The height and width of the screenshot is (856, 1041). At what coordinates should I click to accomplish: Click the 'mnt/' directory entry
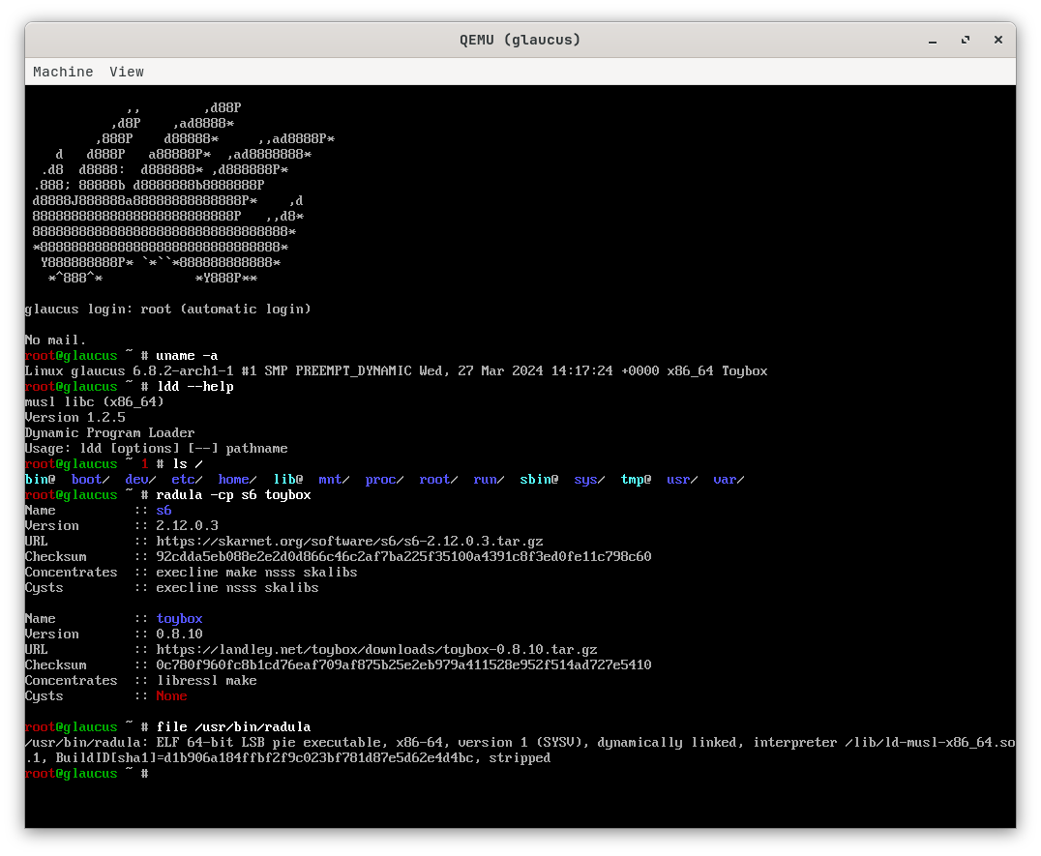pyautogui.click(x=334, y=480)
